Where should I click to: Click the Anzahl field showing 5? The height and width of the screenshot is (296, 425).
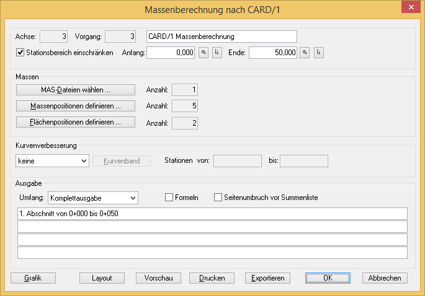point(185,106)
